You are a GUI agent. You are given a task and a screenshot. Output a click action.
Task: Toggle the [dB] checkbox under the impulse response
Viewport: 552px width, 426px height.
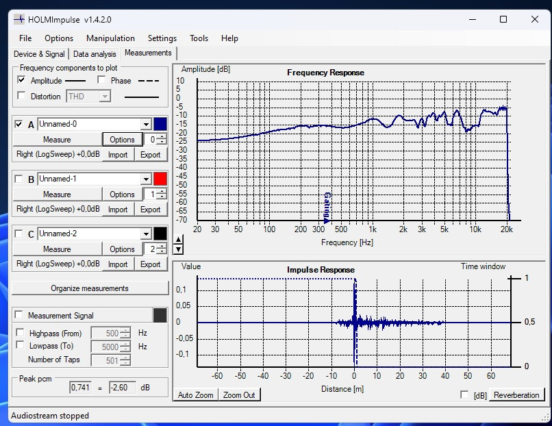464,394
